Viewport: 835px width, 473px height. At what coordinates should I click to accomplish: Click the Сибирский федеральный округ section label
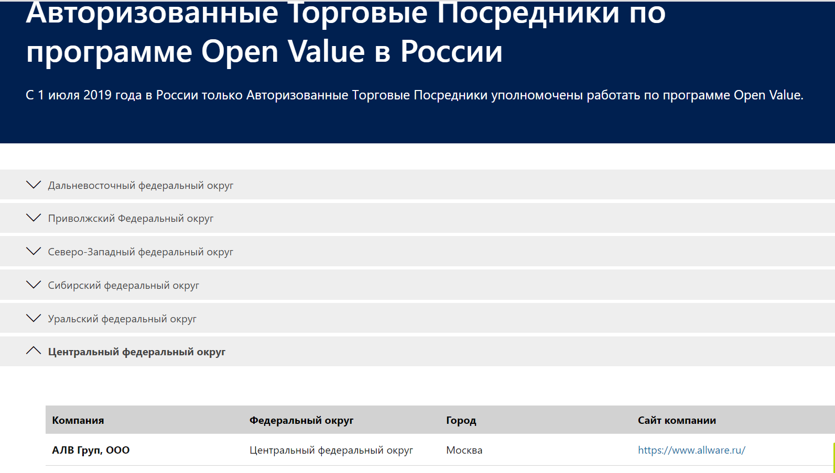[124, 285]
